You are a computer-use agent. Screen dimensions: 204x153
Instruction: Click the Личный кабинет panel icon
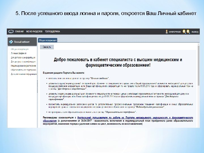click(x=11, y=42)
